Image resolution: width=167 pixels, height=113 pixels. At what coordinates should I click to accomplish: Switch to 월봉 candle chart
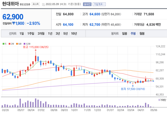coord(142,34)
